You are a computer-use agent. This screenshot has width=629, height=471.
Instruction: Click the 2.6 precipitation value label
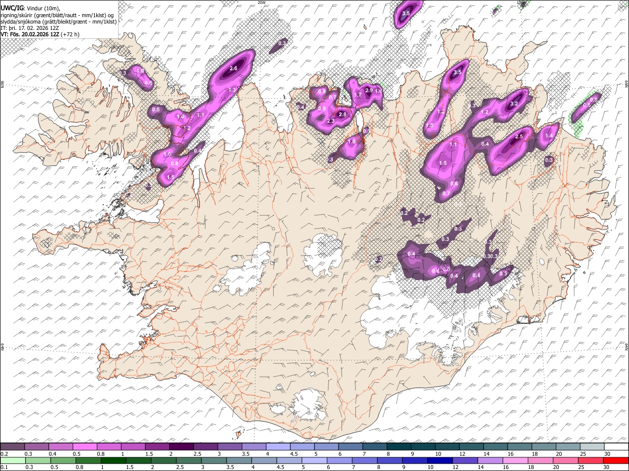click(233, 69)
